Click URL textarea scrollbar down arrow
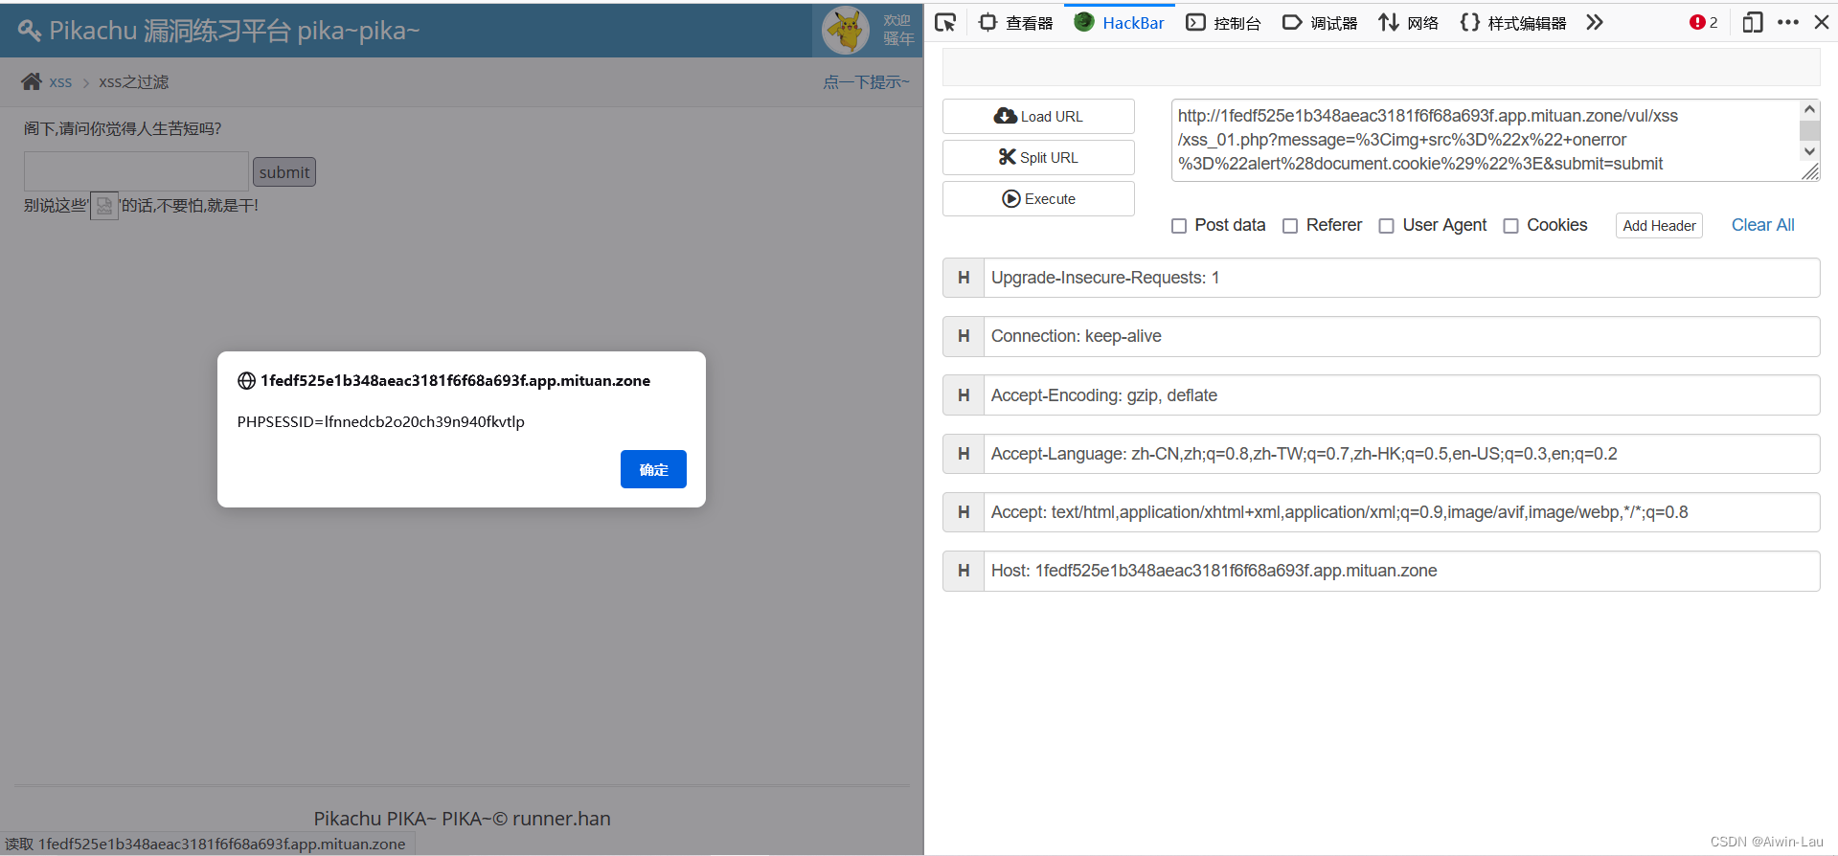Screen dimensions: 1838x856 click(1809, 151)
